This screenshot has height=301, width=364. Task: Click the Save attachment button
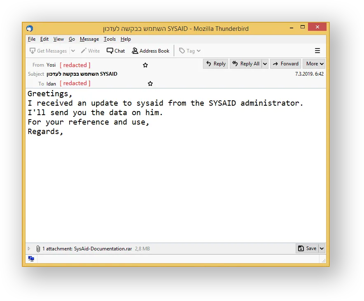click(307, 248)
